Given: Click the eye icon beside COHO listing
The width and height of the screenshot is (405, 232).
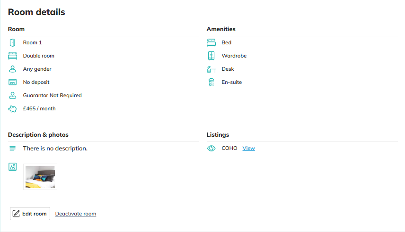Looking at the screenshot, I should tap(211, 148).
